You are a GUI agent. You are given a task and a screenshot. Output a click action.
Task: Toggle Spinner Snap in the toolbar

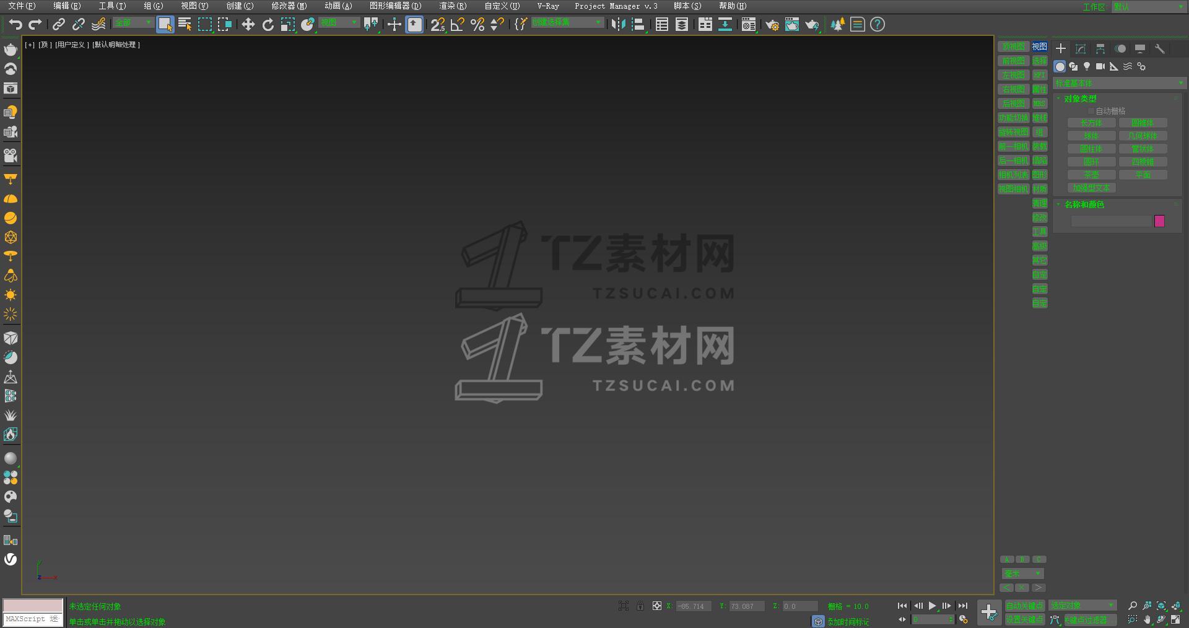coord(497,24)
